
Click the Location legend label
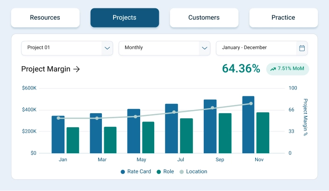[197, 171]
